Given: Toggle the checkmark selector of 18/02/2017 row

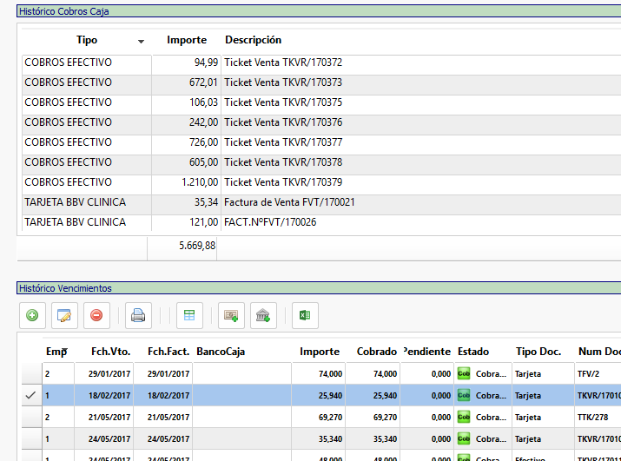Looking at the screenshot, I should click(31, 395).
